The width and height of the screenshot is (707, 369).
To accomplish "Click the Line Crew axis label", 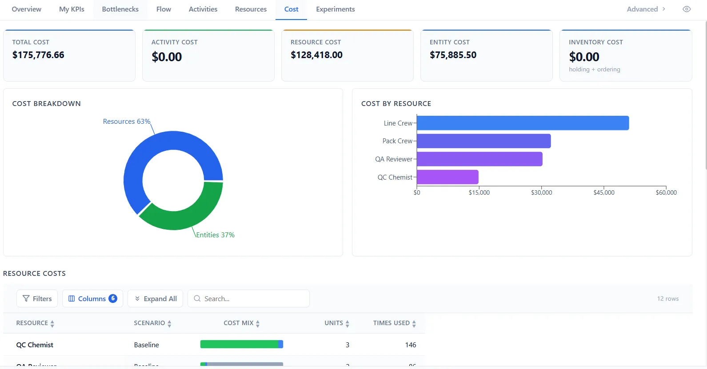I will pos(398,123).
